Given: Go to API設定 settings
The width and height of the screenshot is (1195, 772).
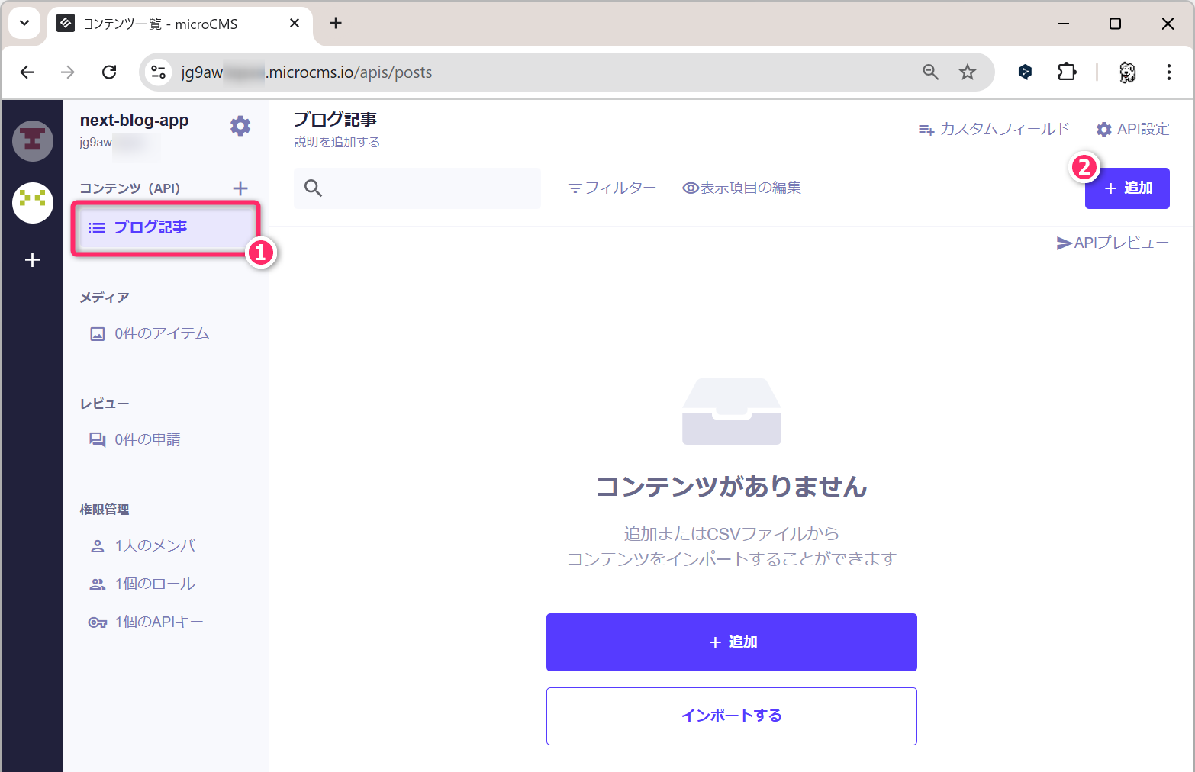Looking at the screenshot, I should [1133, 129].
